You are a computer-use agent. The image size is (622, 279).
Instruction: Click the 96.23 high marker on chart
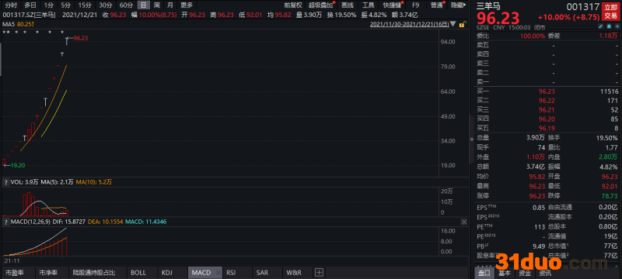pyautogui.click(x=81, y=38)
